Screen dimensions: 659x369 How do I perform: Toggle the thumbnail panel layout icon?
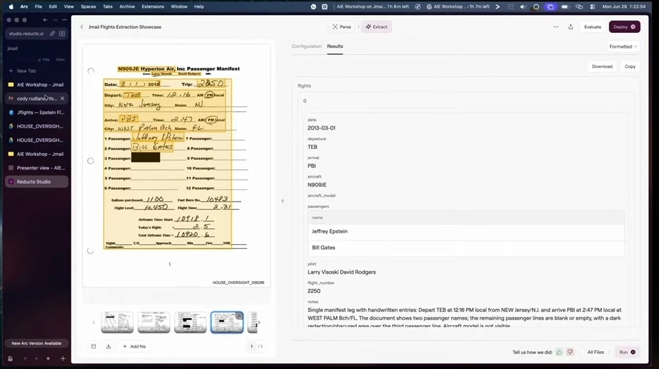tap(94, 346)
